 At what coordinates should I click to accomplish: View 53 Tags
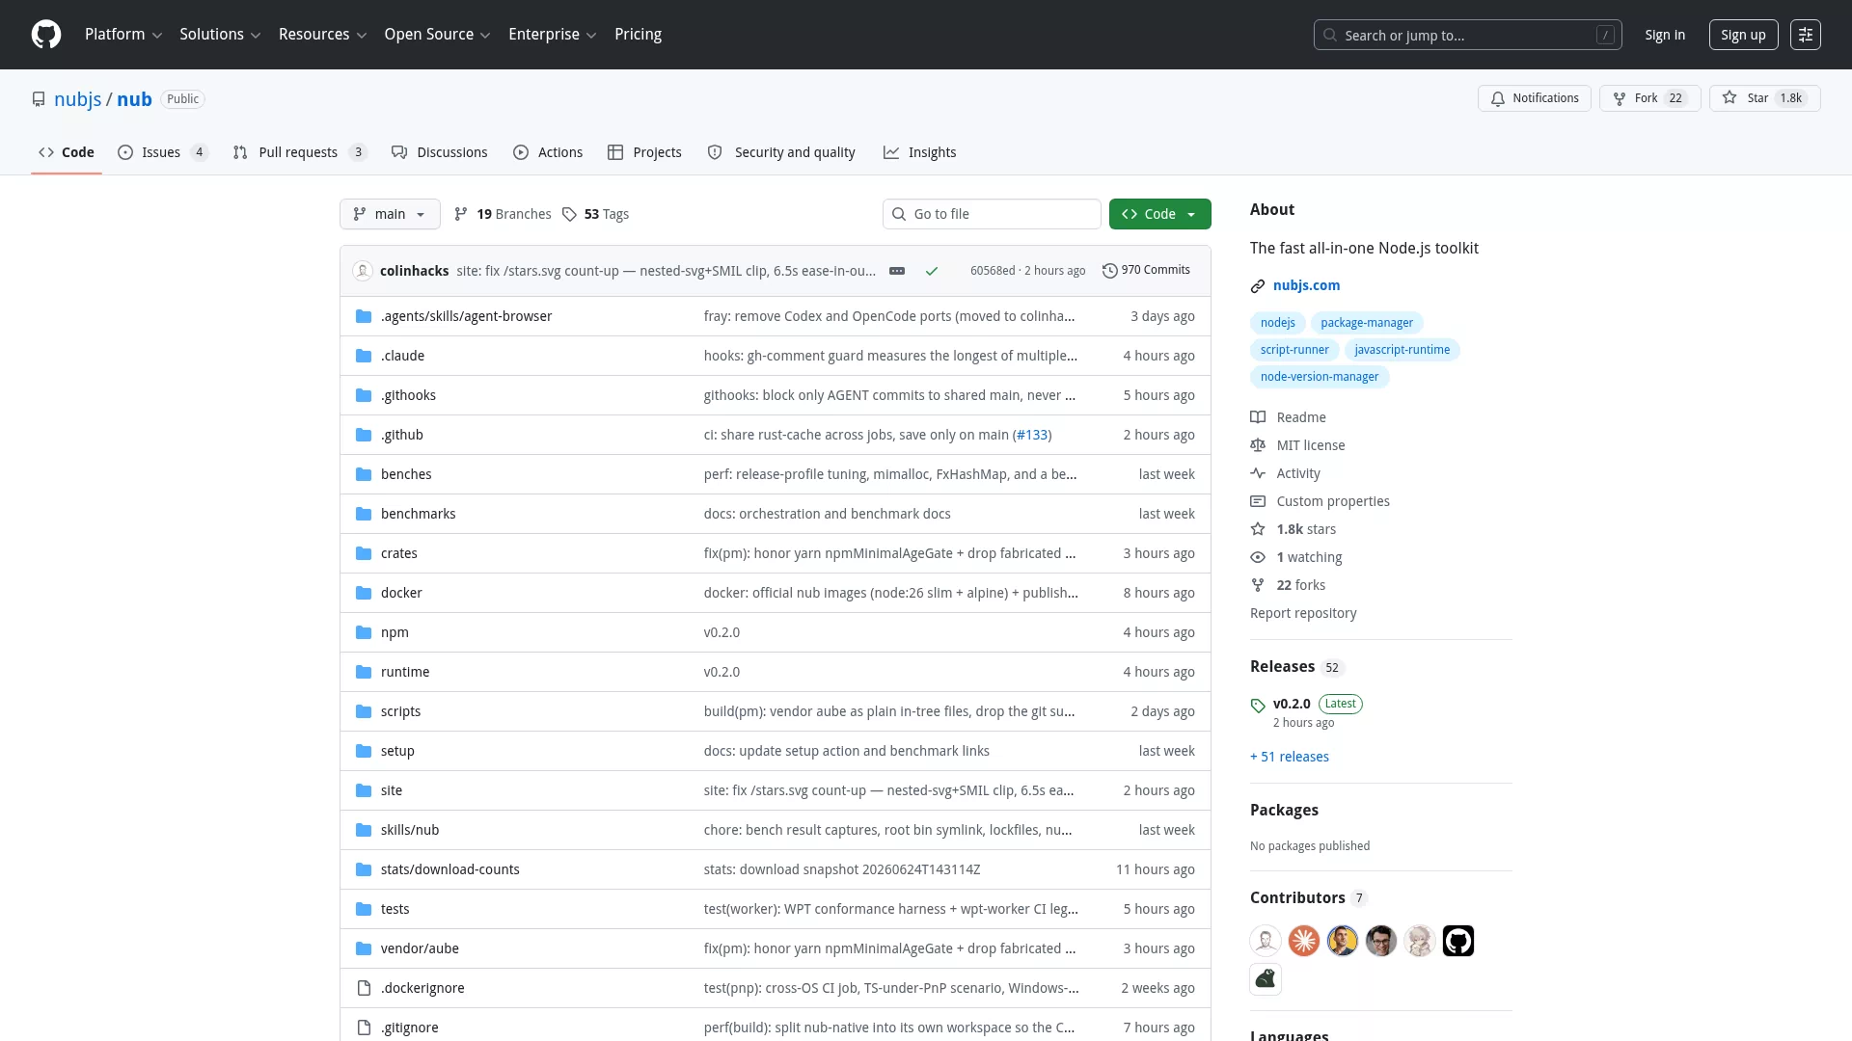[595, 214]
